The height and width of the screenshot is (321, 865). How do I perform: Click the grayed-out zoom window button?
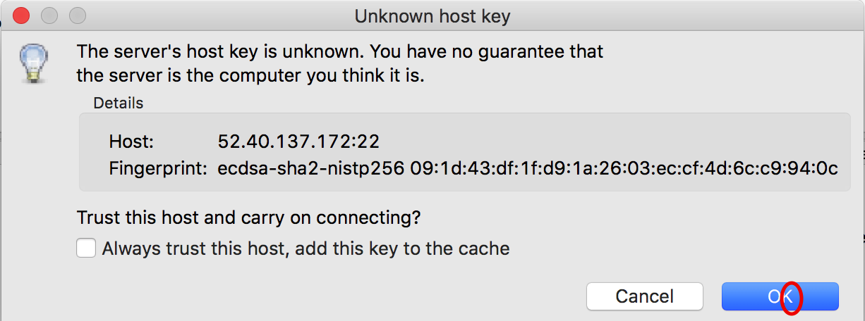coord(77,15)
